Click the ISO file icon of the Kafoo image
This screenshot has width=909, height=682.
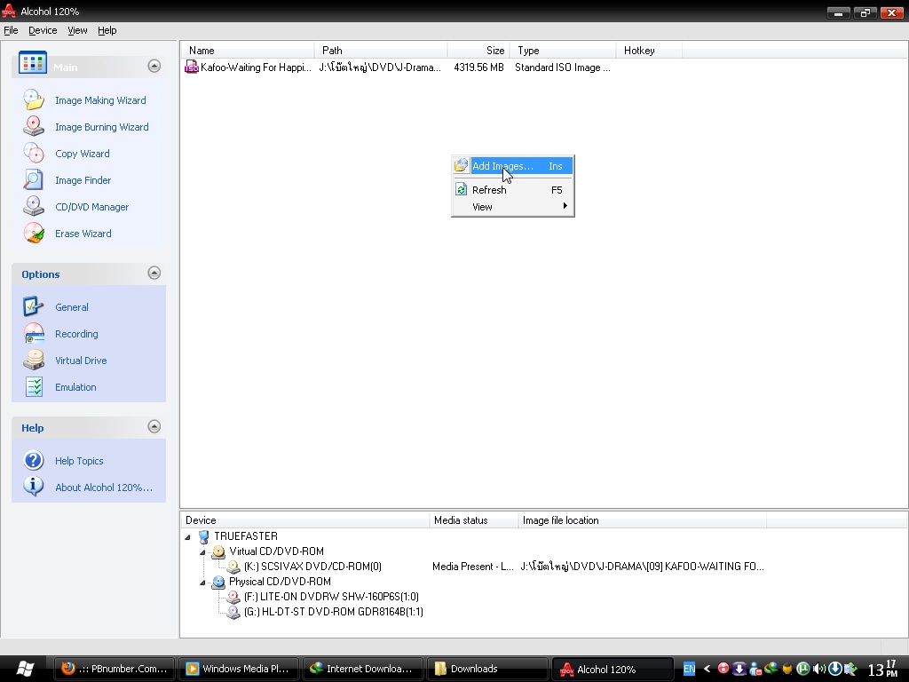coord(192,67)
